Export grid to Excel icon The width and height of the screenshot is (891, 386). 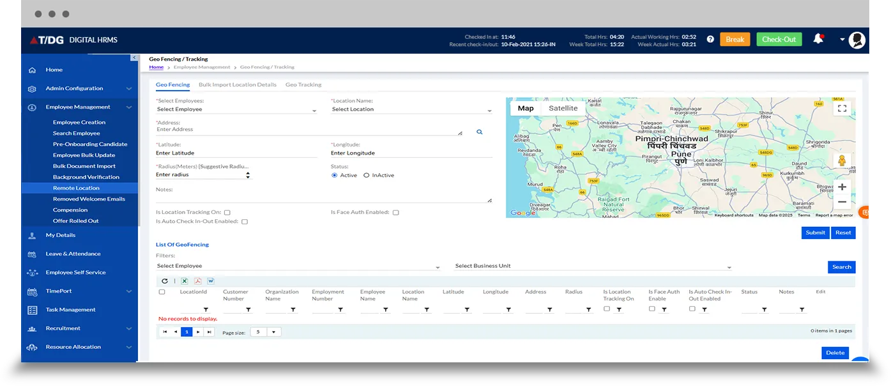(185, 281)
